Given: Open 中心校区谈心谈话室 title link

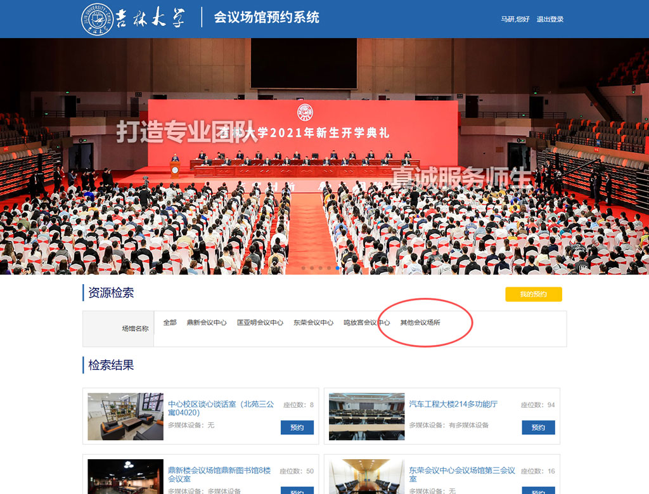Looking at the screenshot, I should coord(221,408).
